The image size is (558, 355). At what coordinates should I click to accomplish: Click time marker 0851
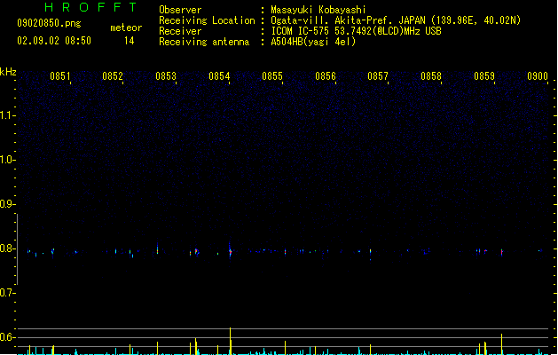59,76
